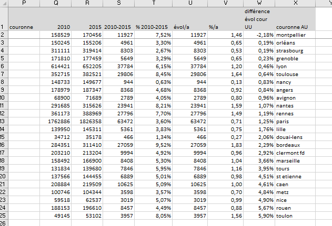Select the cell containing st etienne
Screen dimensions: 332x226
tap(295, 176)
